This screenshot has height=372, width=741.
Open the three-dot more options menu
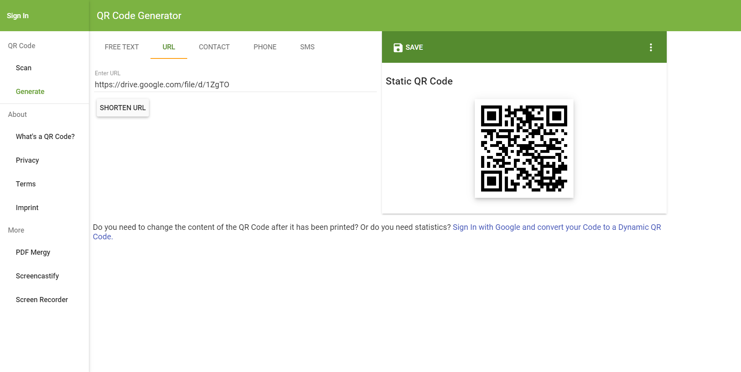[x=651, y=47]
